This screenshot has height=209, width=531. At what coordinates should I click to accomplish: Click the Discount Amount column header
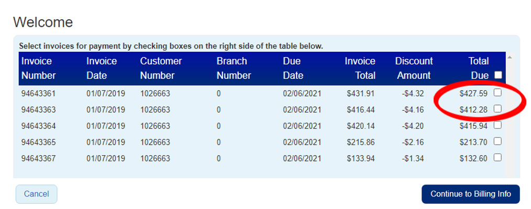tap(414, 68)
